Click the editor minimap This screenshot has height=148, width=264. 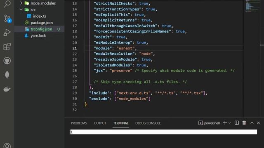(252, 6)
